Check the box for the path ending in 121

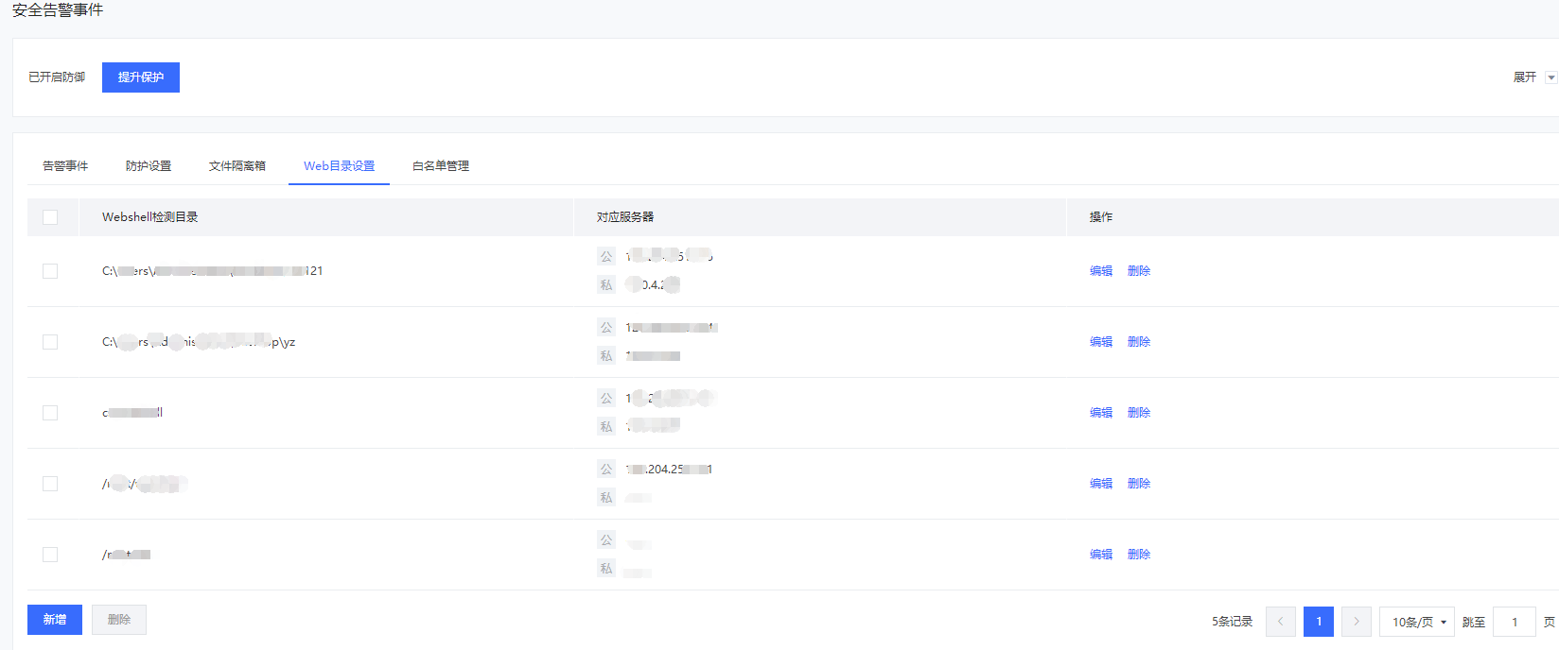pos(50,271)
